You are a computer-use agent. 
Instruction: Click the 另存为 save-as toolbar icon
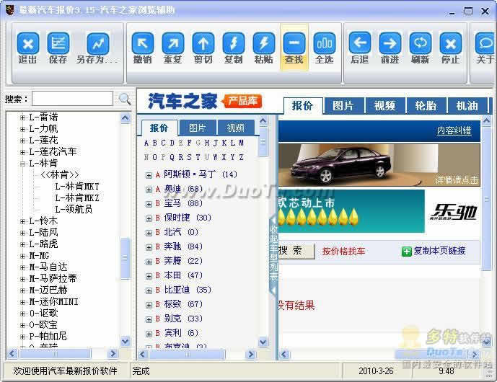coord(98,43)
